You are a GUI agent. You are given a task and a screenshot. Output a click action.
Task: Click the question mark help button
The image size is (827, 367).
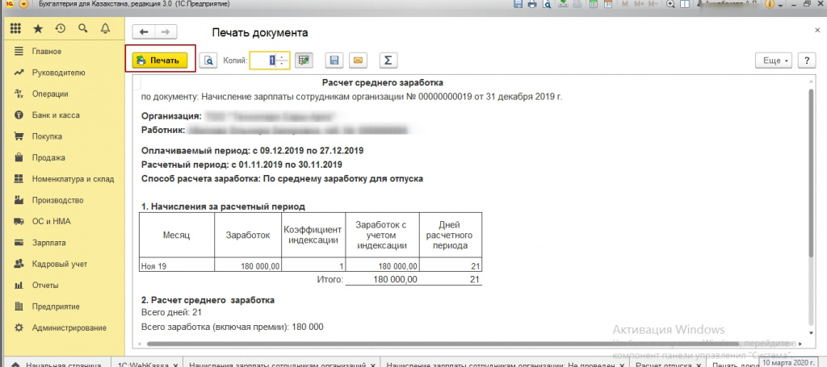[x=807, y=60]
